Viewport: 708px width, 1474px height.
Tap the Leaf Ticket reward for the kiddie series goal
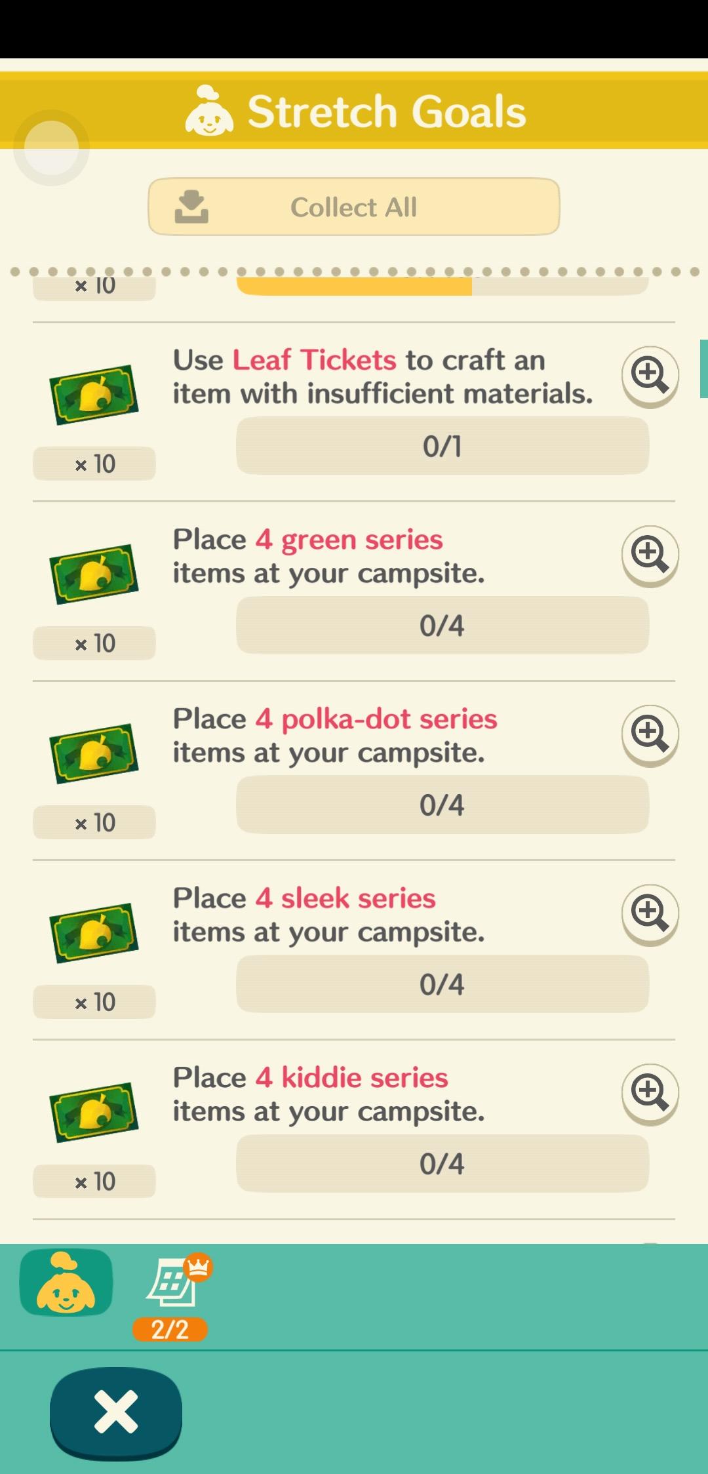point(94,1112)
